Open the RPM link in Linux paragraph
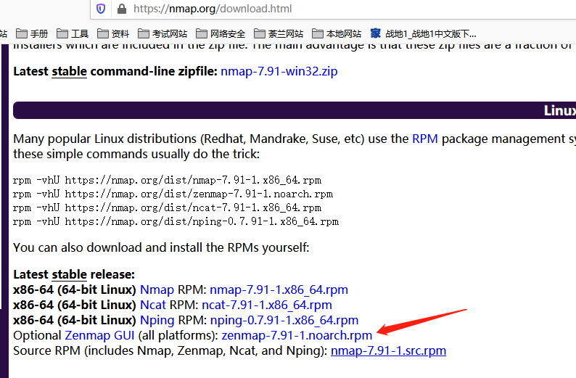The width and height of the screenshot is (576, 378). coord(425,139)
